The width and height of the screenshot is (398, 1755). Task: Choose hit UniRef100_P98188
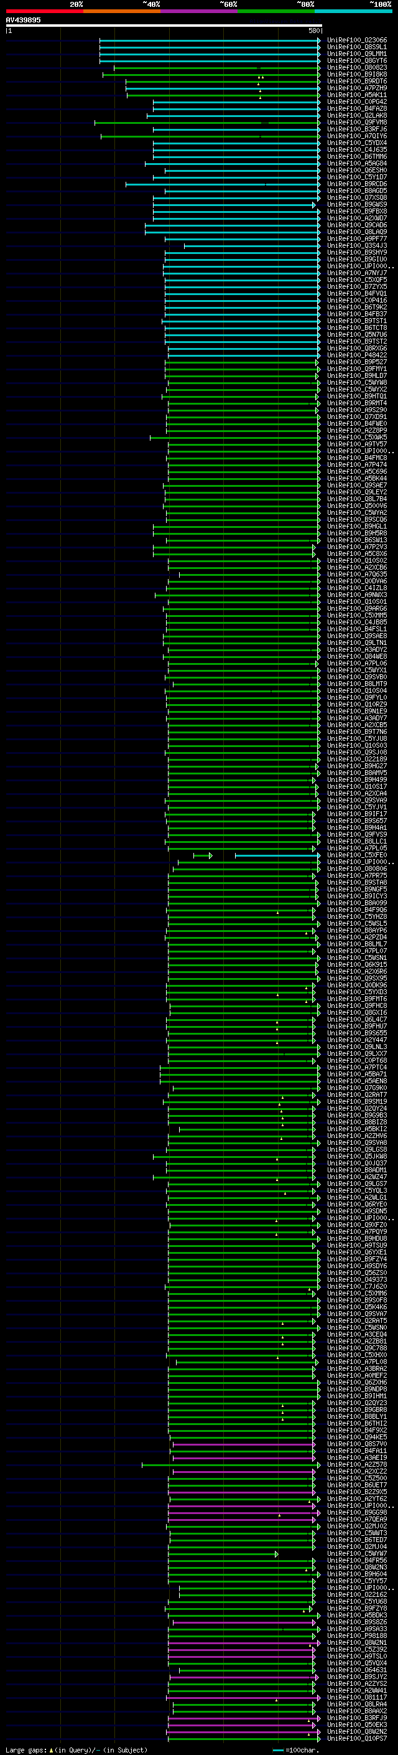click(x=356, y=1635)
